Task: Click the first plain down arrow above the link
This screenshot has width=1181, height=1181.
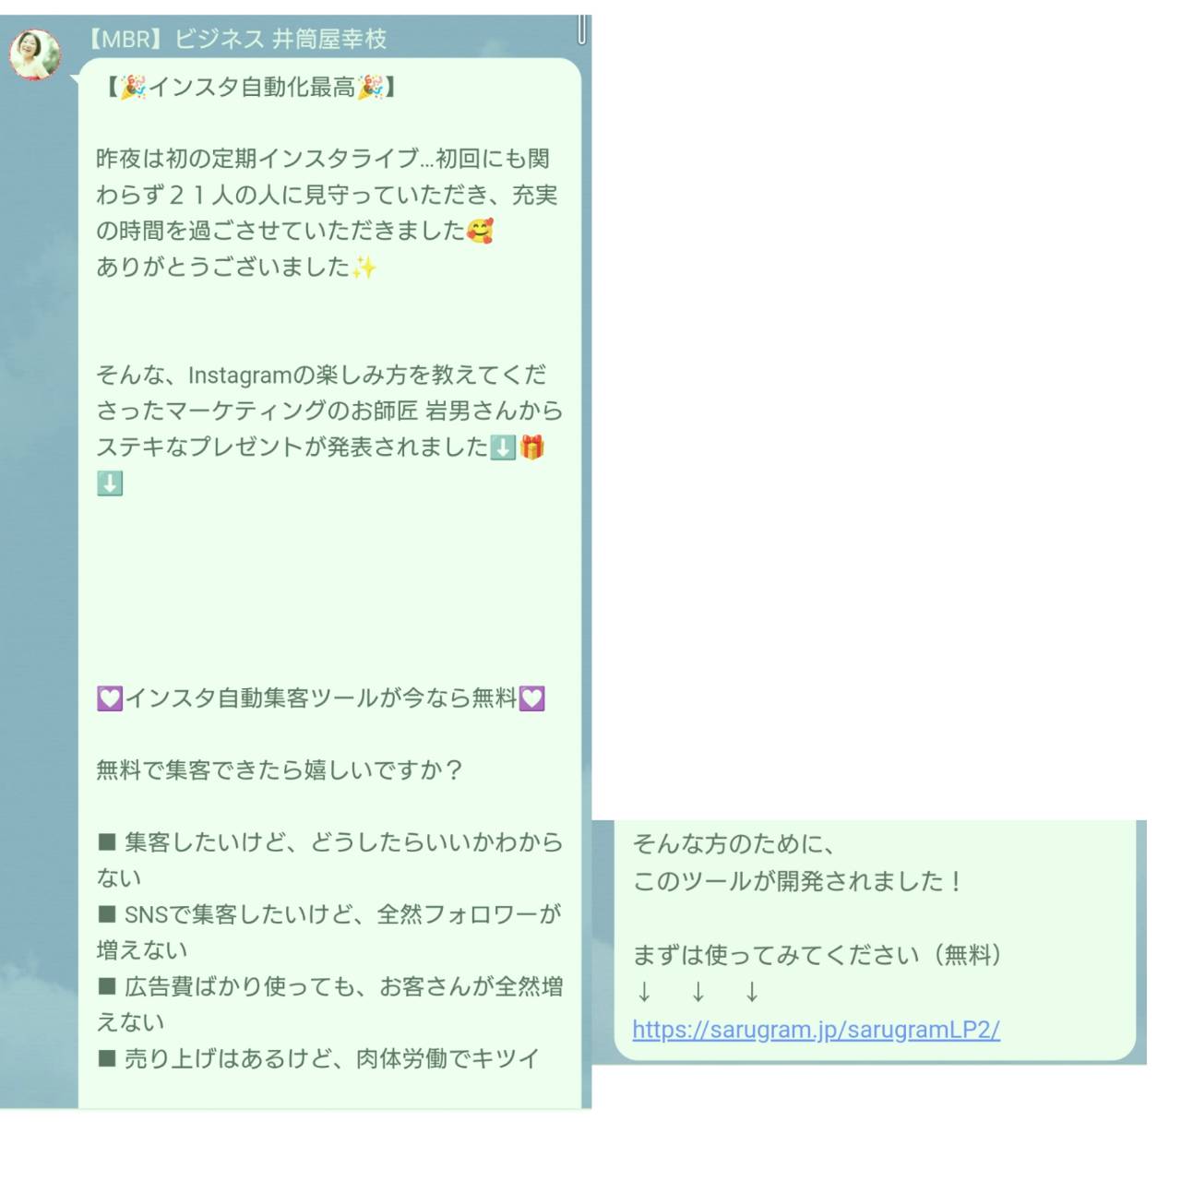Action: 644,992
